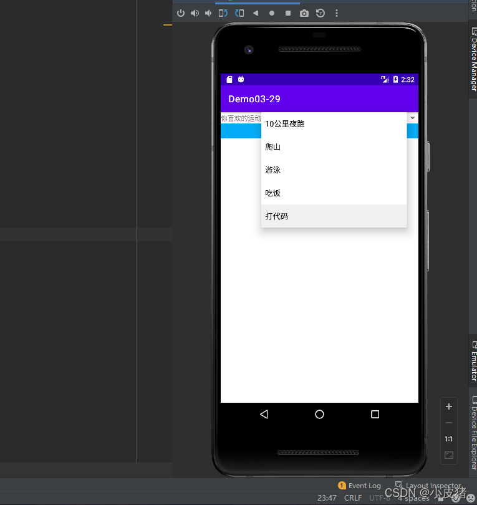Take a screenshot with the camera icon

304,13
